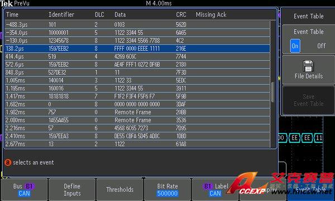Click the event table scrollbar thumb
The width and height of the screenshot is (335, 201).
(273, 92)
